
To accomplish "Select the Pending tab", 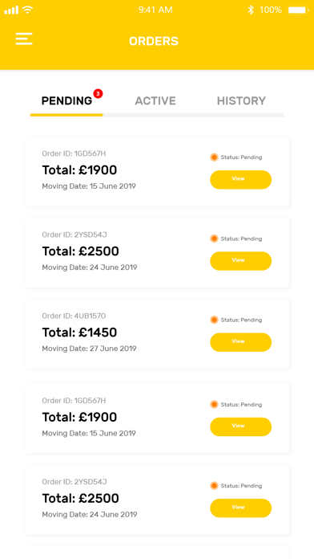I will (66, 101).
